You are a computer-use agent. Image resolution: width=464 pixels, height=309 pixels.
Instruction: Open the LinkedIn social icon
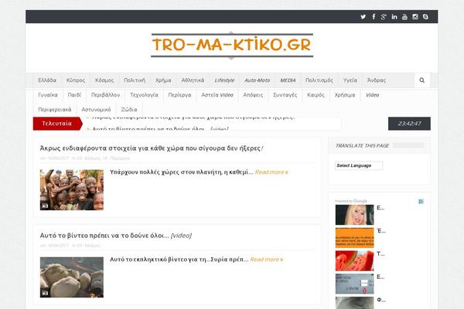pos(394,17)
